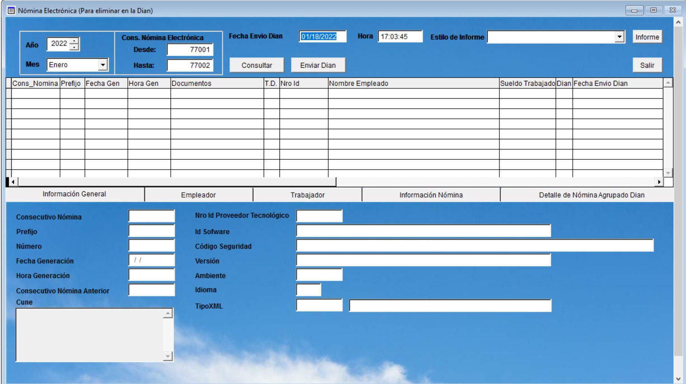Click the grid's scroll up arrow
Image resolution: width=686 pixels, height=384 pixels.
(668, 83)
